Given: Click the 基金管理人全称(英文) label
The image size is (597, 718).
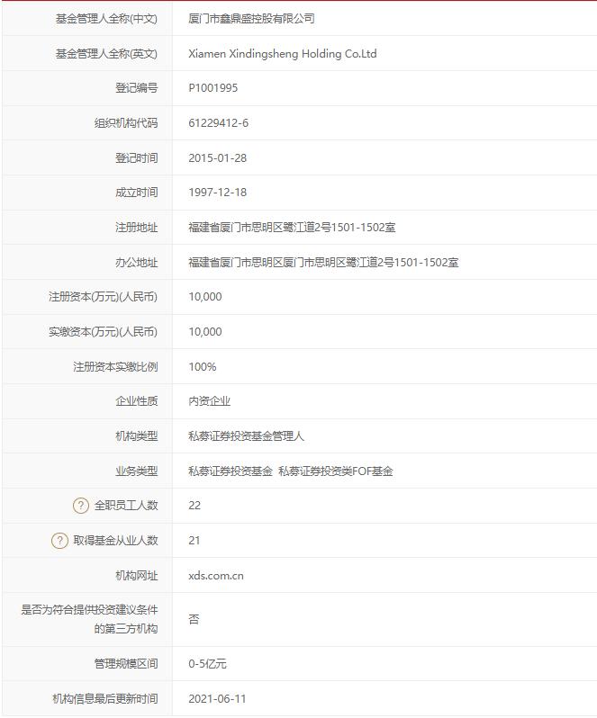Looking at the screenshot, I should coord(106,54).
